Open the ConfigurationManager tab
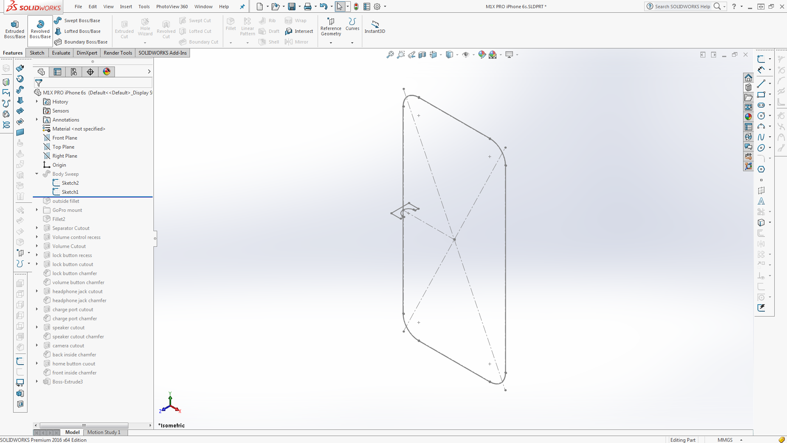 click(74, 72)
